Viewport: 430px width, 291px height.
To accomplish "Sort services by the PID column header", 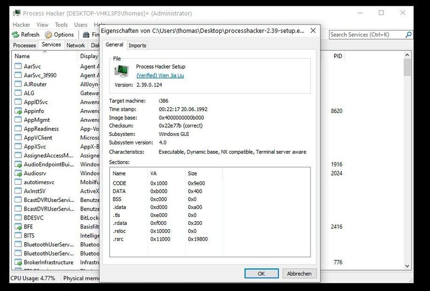I will (338, 56).
